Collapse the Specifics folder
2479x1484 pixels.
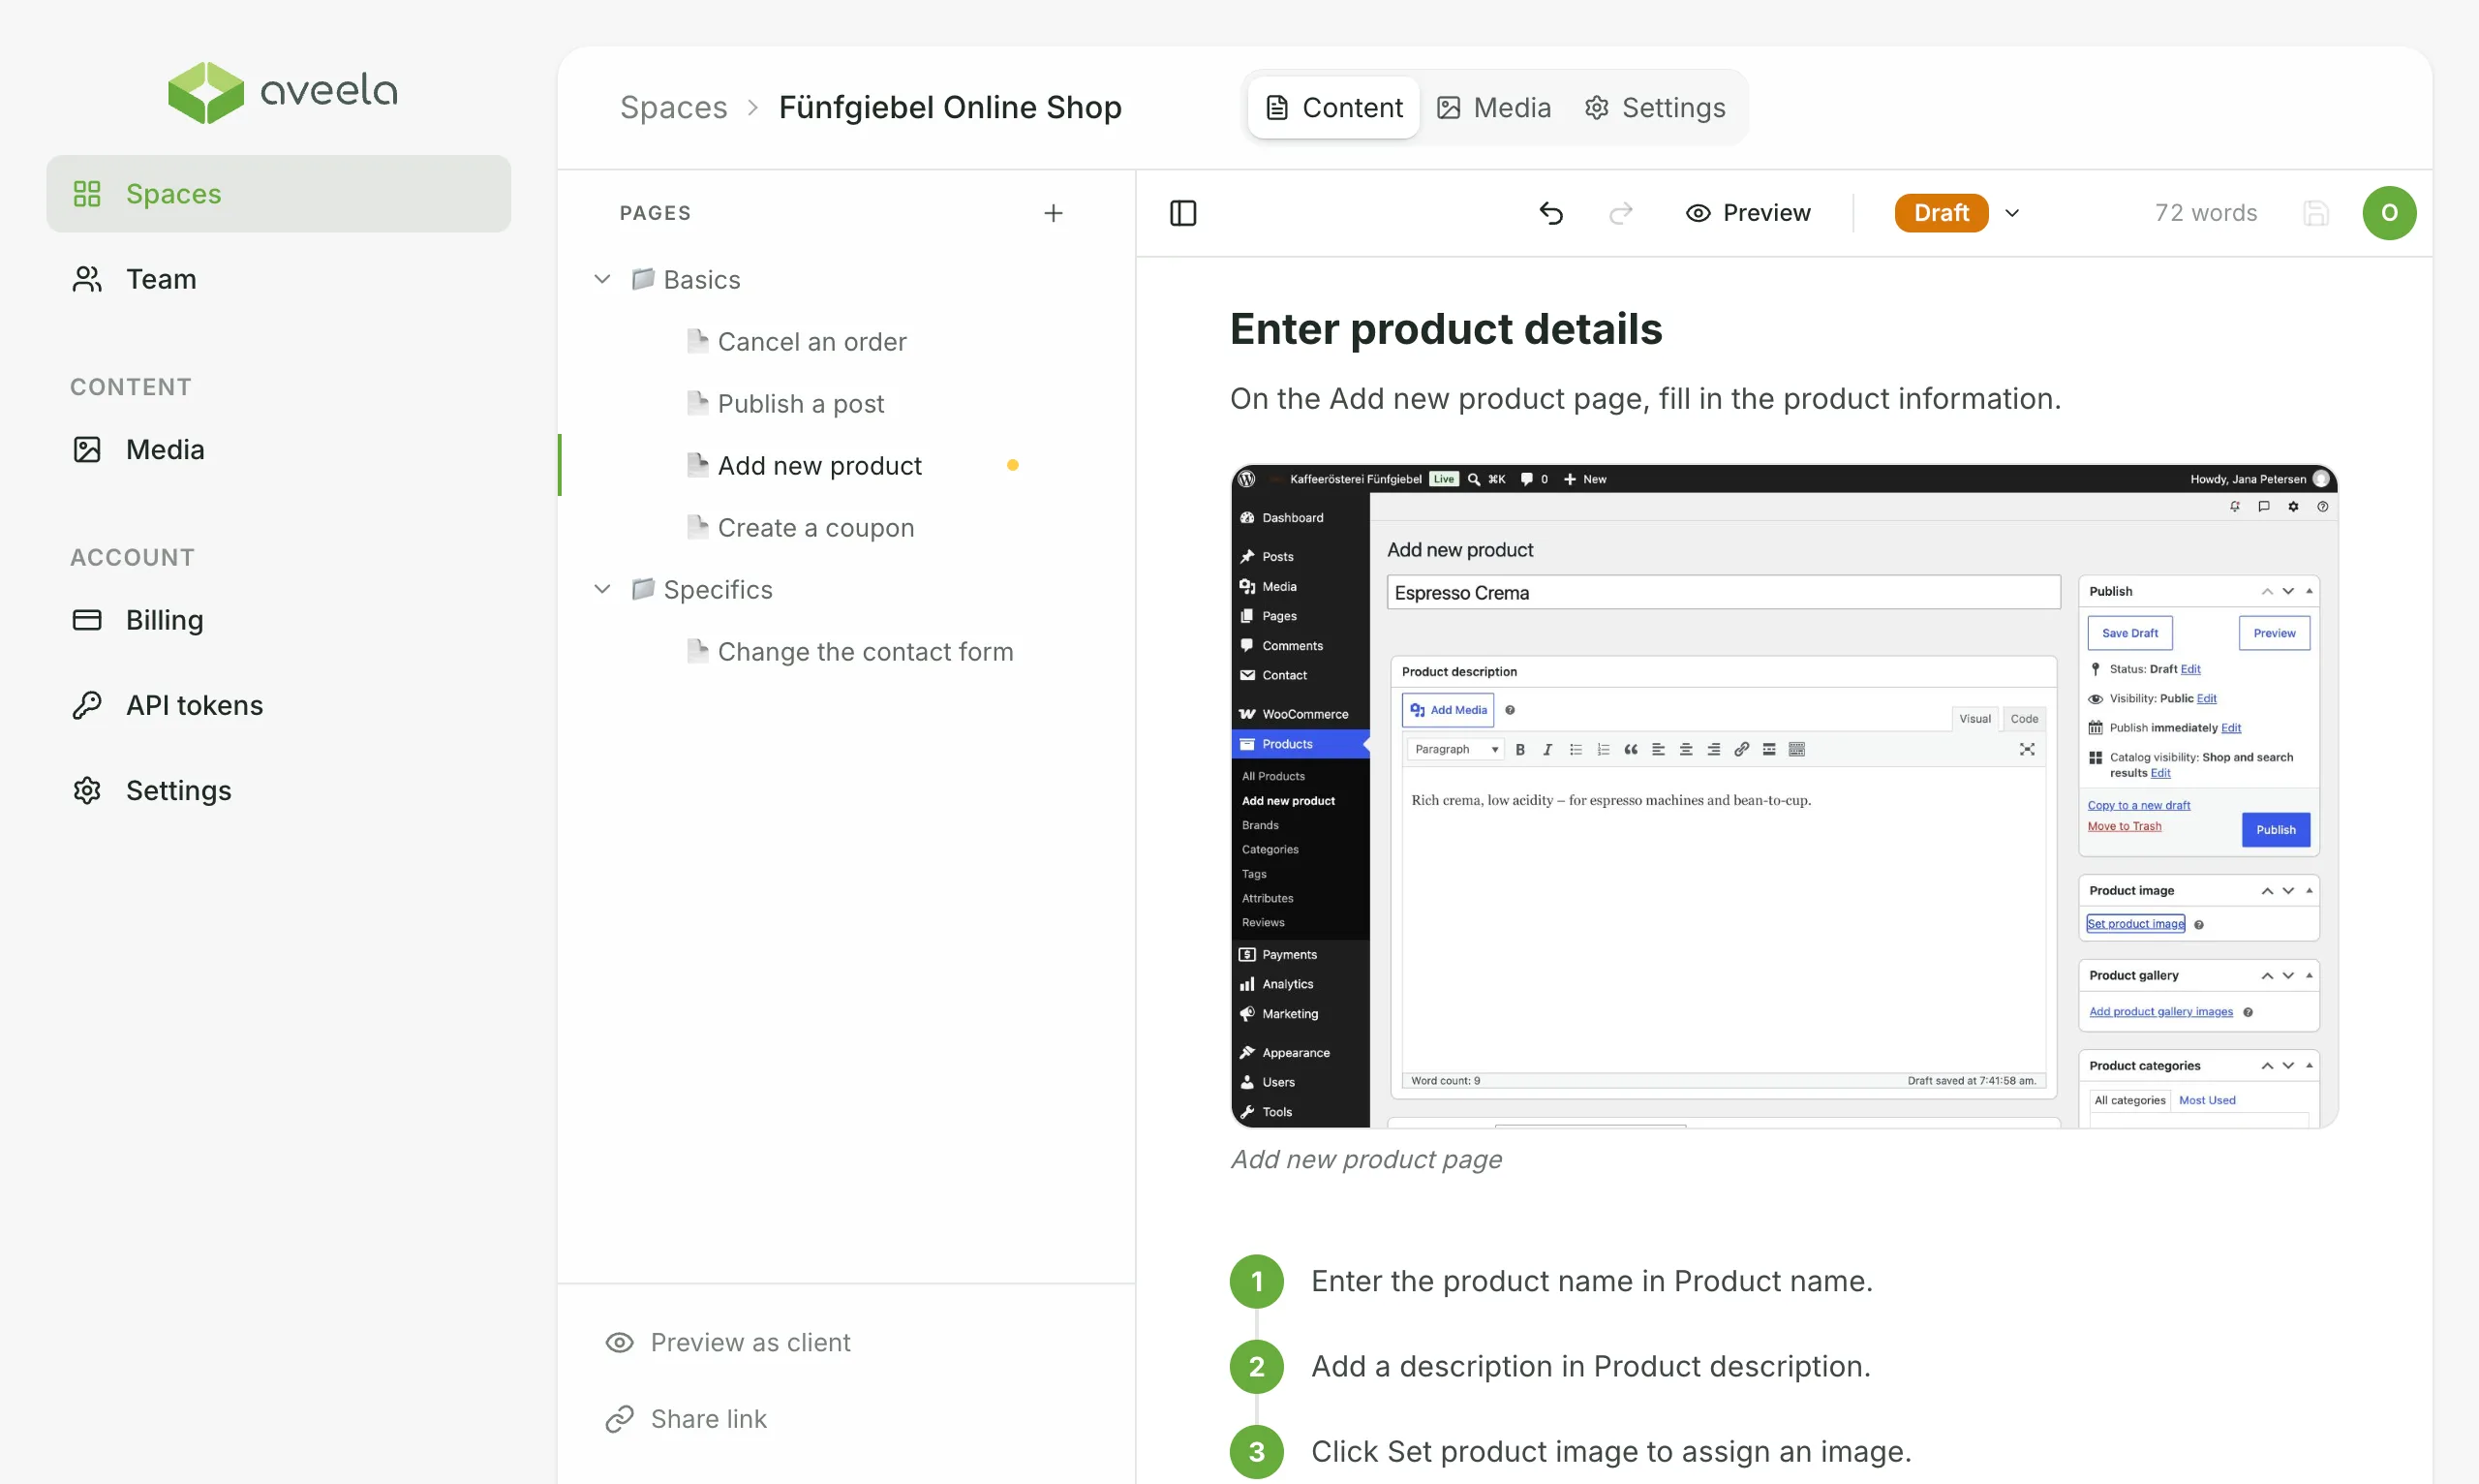click(602, 589)
